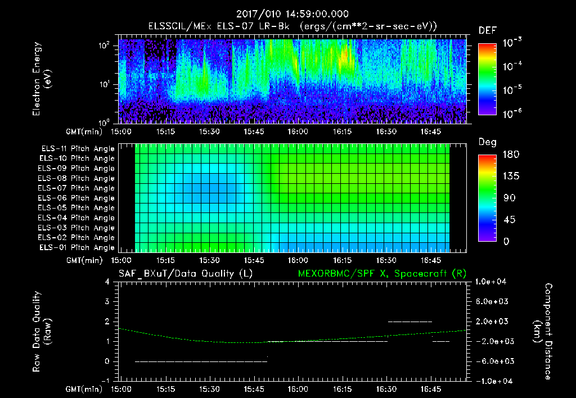Screen dimensions: 576x398
Task: Click the plot title timestamp 2017/010 14:59:00.000
Action: (x=292, y=14)
